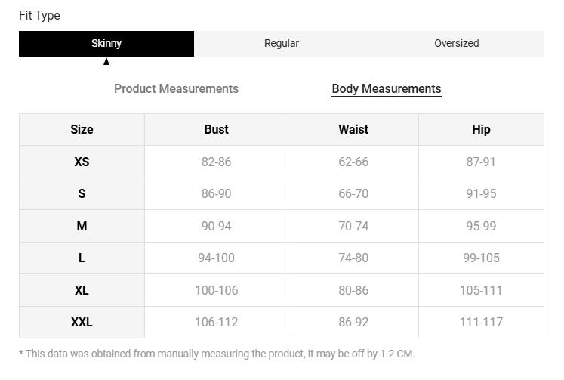Click the 94-100 bust value for L
This screenshot has width=564, height=380.
(x=216, y=258)
